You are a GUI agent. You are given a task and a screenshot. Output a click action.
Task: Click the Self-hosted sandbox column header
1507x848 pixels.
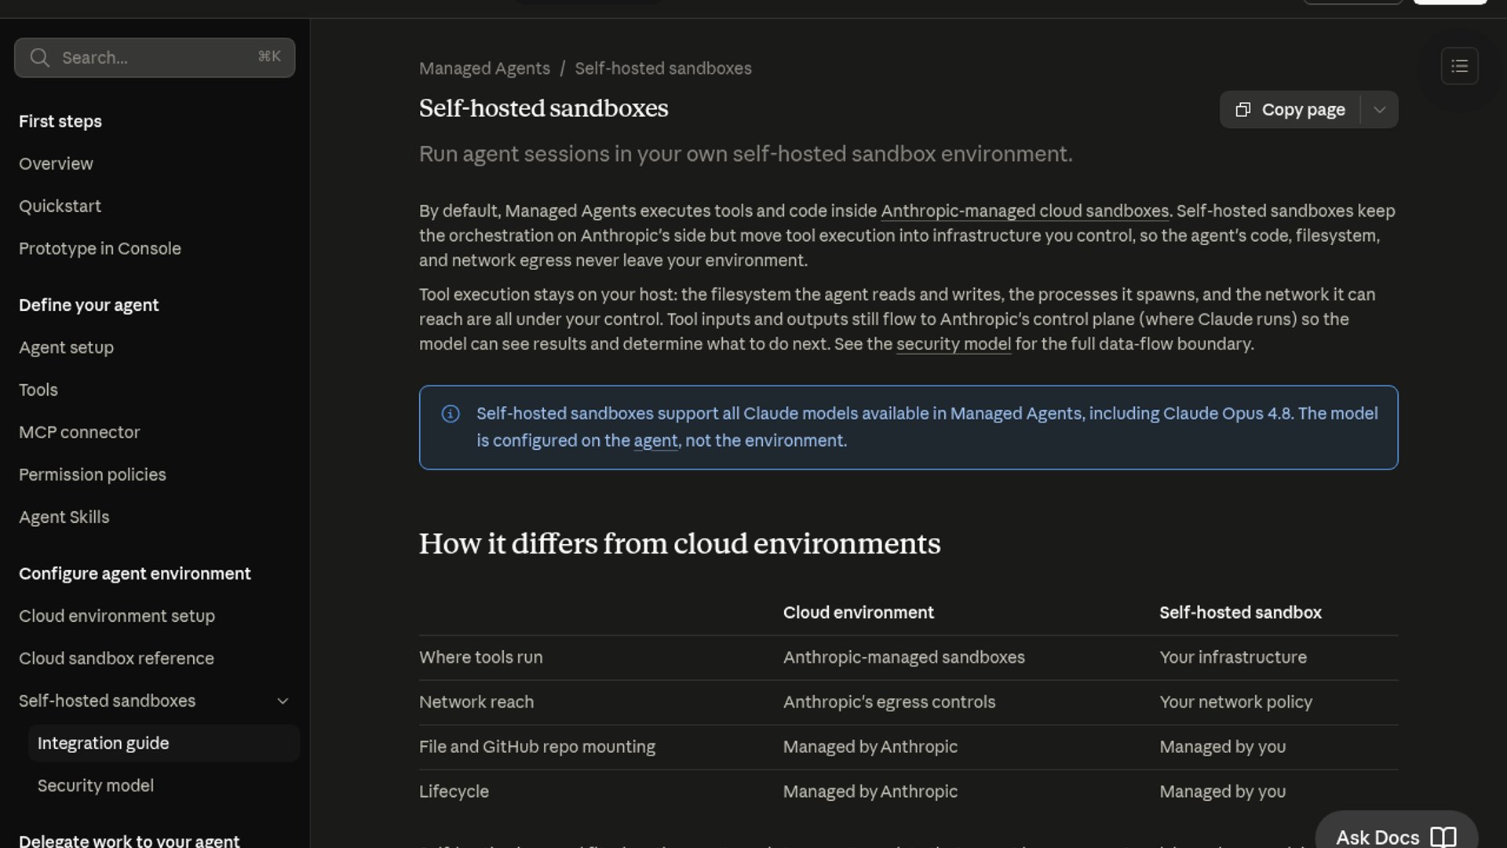(x=1241, y=613)
